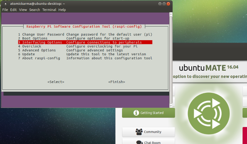
Task: Maximize the terminal window
Action: (164, 4)
